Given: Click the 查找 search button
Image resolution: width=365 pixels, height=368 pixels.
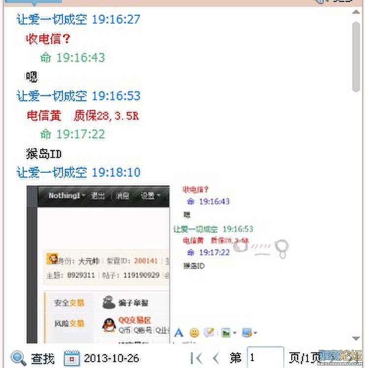Looking at the screenshot, I should click(x=43, y=359).
